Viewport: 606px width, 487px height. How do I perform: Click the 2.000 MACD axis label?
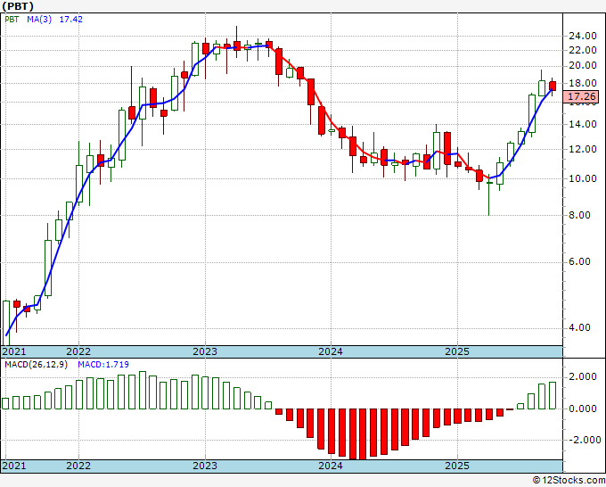pyautogui.click(x=582, y=378)
